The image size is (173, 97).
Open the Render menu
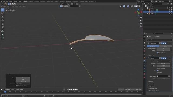[11, 1]
